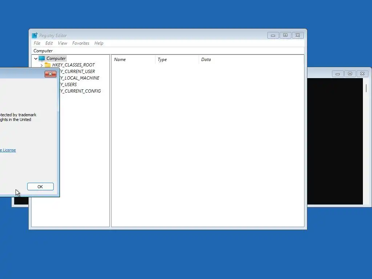The height and width of the screenshot is (279, 372).
Task: Select the HKEY_CURRENT_CONFIG key
Action: (x=80, y=91)
